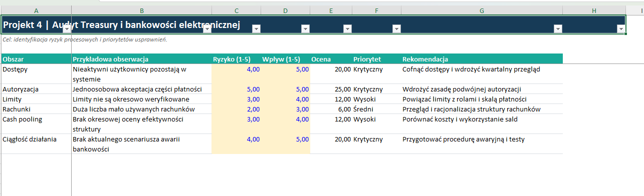Select the 'Średni' priority cell

tap(376, 109)
